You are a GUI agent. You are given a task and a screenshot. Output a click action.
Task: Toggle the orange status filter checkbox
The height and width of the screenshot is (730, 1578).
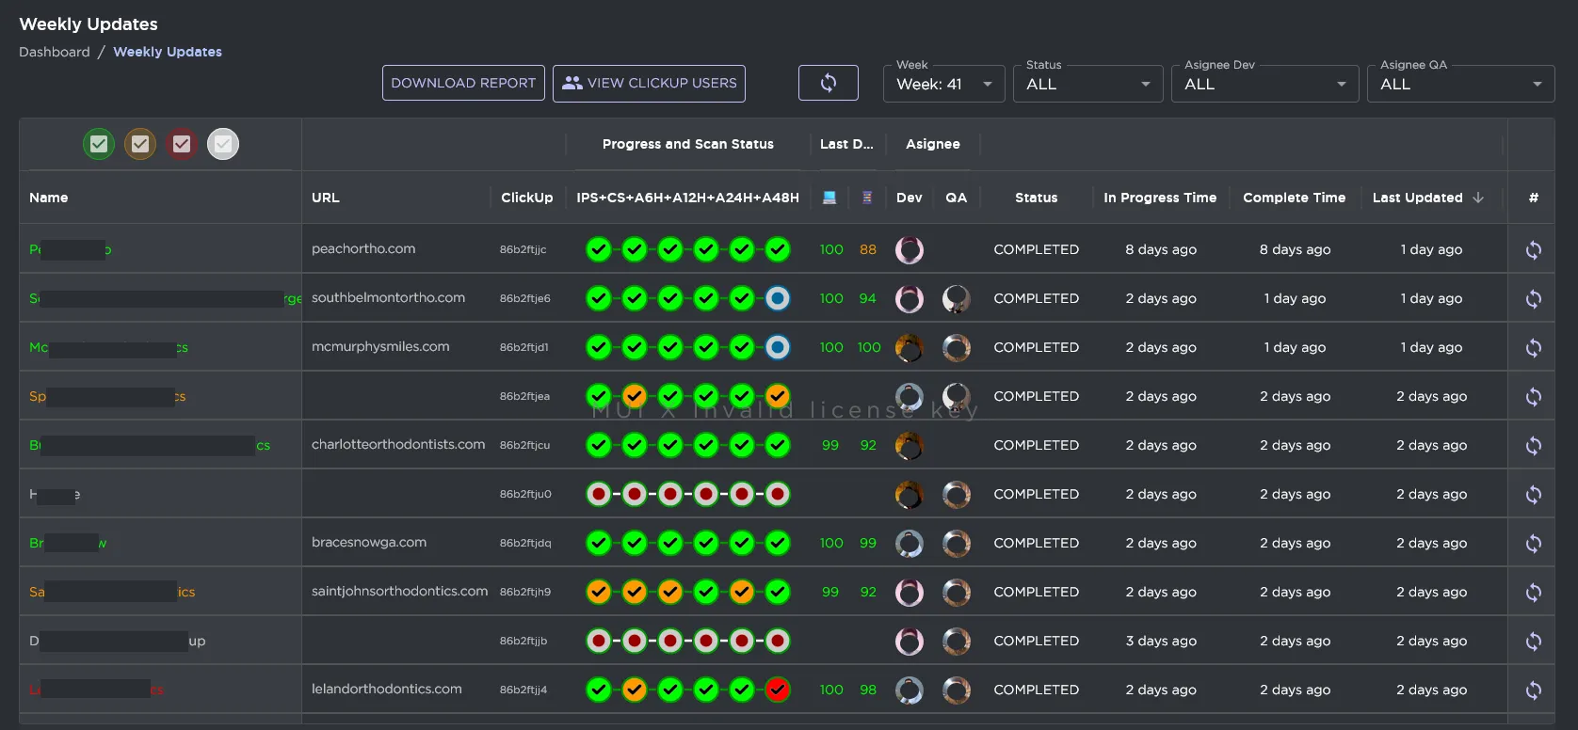pyautogui.click(x=140, y=144)
